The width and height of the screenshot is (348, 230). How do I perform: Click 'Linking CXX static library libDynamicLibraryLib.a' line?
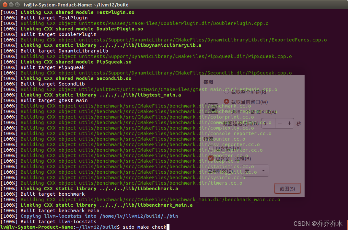(x=101, y=45)
